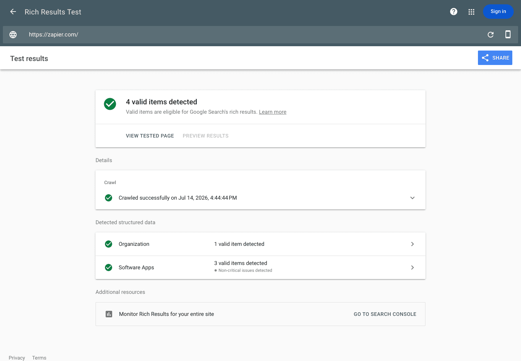Switch device with the smartphone icon
This screenshot has height=361, width=521.
point(508,34)
